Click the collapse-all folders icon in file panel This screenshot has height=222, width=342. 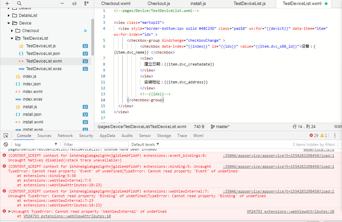(74, 3)
